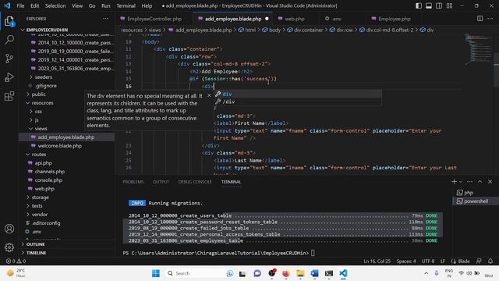Screen dimensions: 499x281
Task: Open welcome.blade.php in explorer
Action: coord(60,146)
